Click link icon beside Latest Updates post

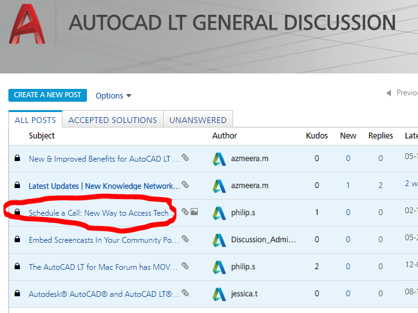click(x=185, y=185)
